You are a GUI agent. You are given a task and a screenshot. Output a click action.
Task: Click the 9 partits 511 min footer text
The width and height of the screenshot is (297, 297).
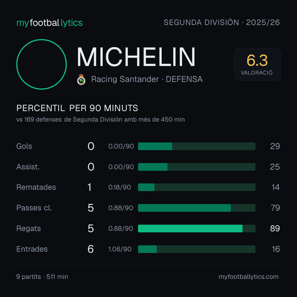click(x=42, y=277)
